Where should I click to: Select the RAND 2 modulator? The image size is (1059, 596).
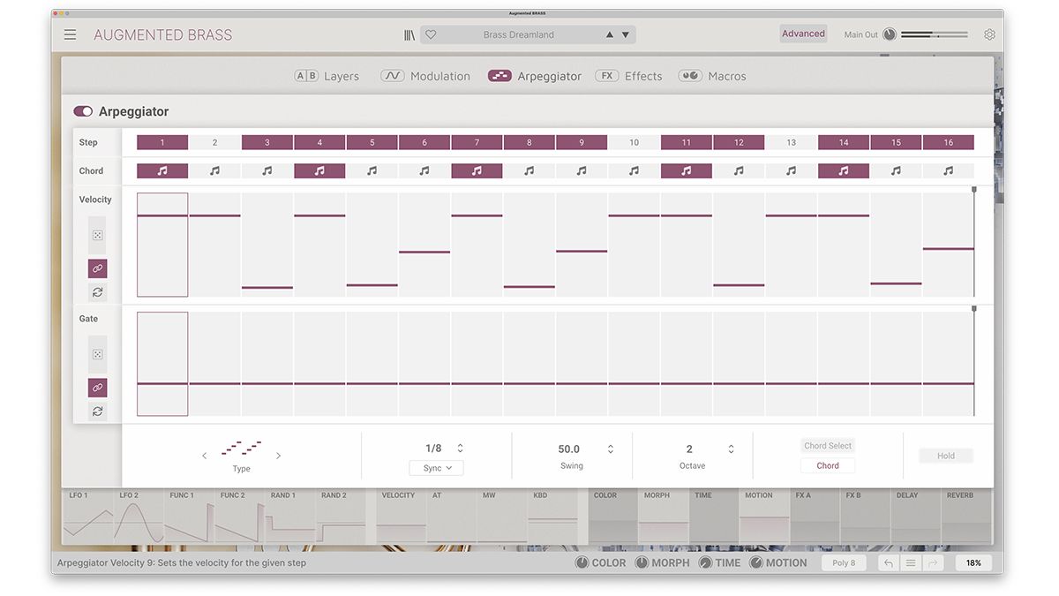tap(341, 517)
